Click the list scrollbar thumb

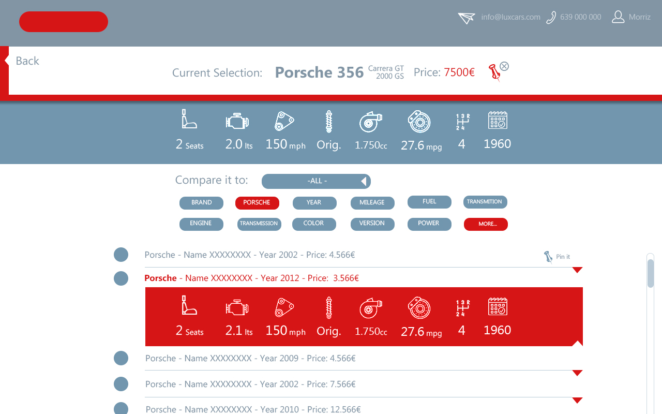coord(651,273)
